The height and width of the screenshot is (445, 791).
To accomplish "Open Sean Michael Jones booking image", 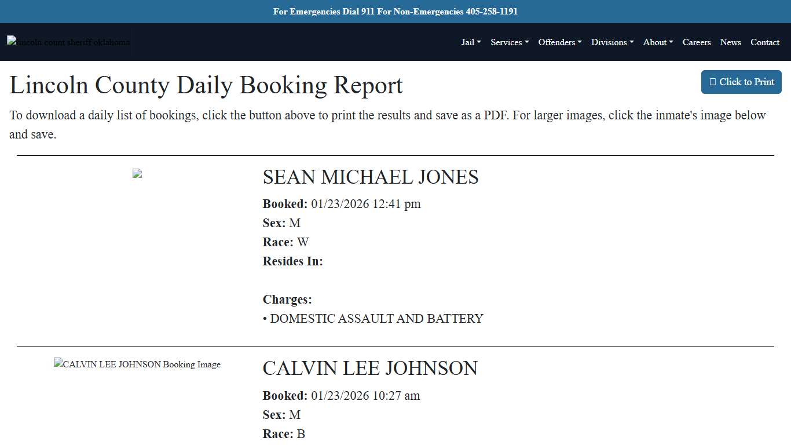I will click(137, 173).
